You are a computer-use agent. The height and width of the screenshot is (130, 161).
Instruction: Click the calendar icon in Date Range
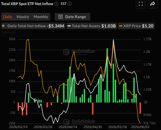click(x=61, y=17)
